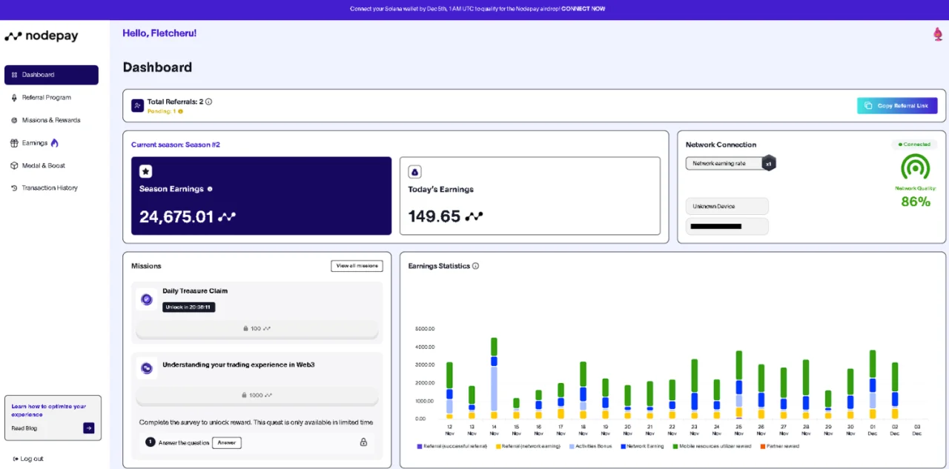Click the Pending status yellow dot
The image size is (949, 469).
click(x=180, y=111)
